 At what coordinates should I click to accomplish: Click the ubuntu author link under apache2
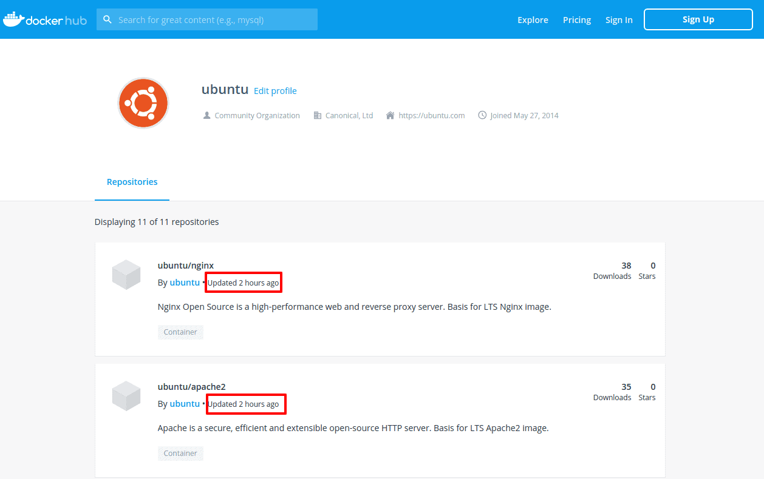coord(185,404)
